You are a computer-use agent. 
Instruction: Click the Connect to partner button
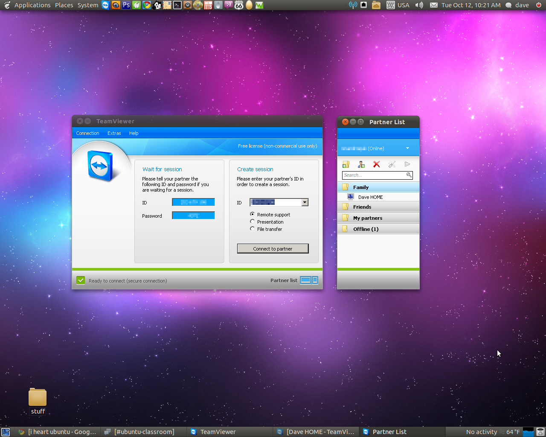click(273, 248)
